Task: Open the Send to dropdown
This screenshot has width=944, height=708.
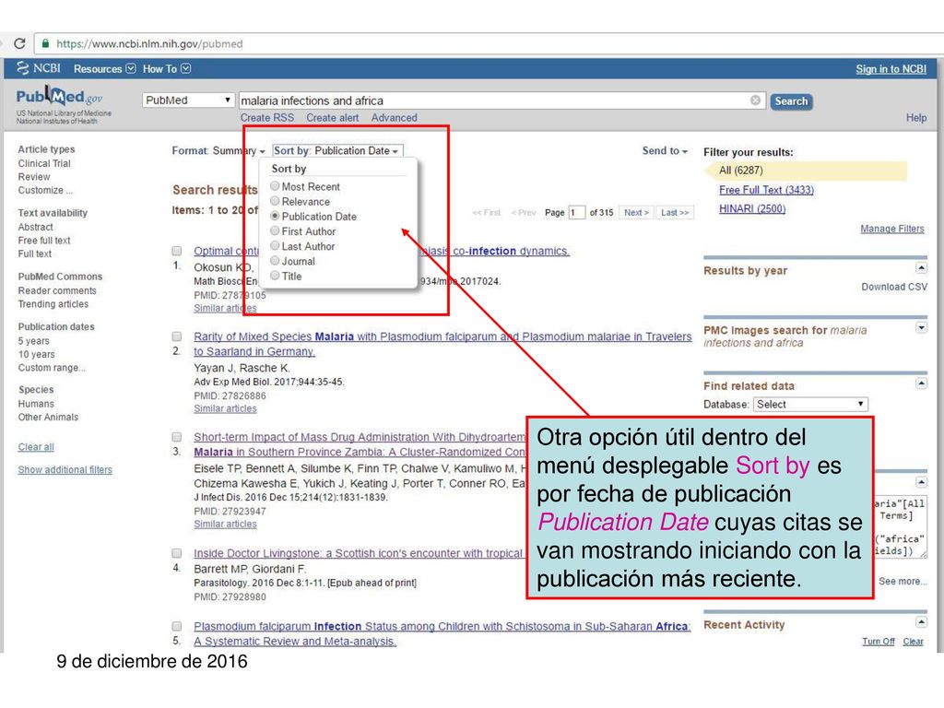Action: [x=665, y=150]
